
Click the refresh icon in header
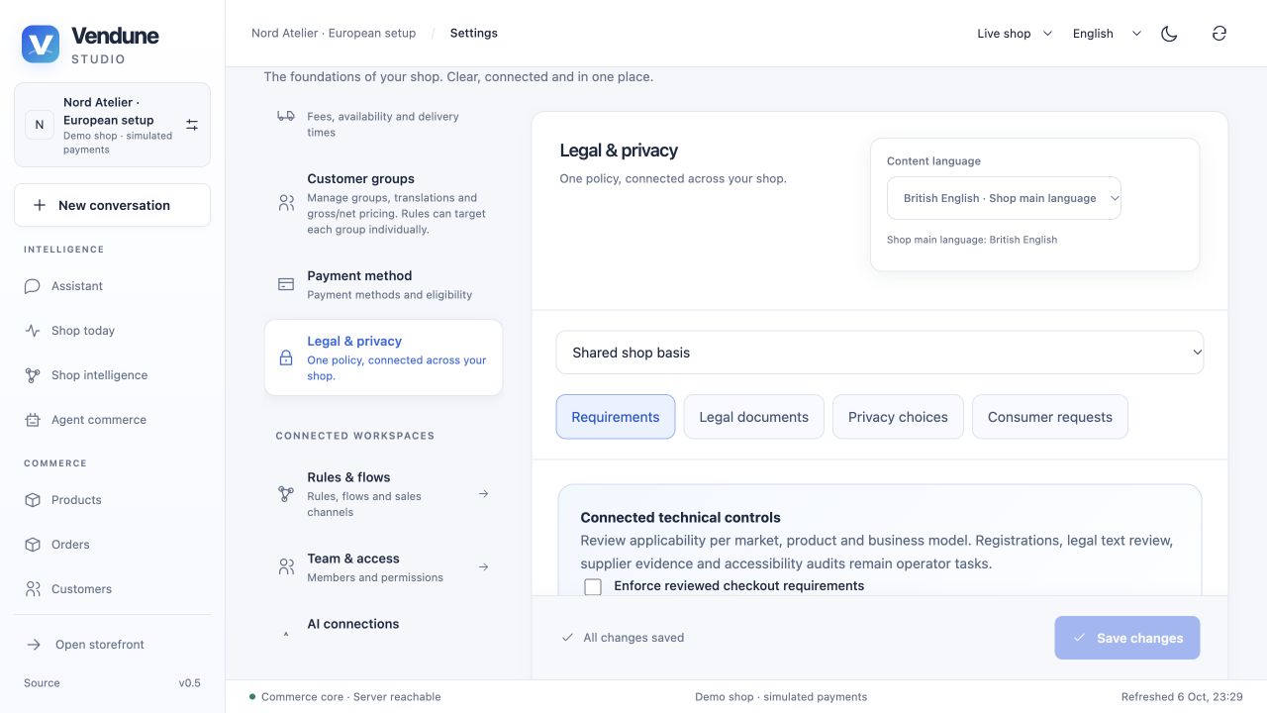1219,34
